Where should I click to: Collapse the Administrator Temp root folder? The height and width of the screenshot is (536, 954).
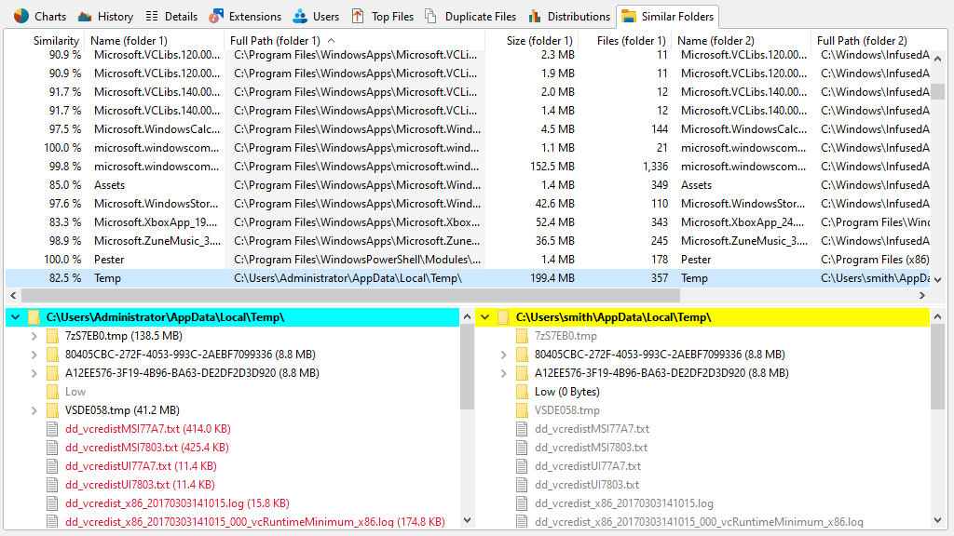(16, 317)
